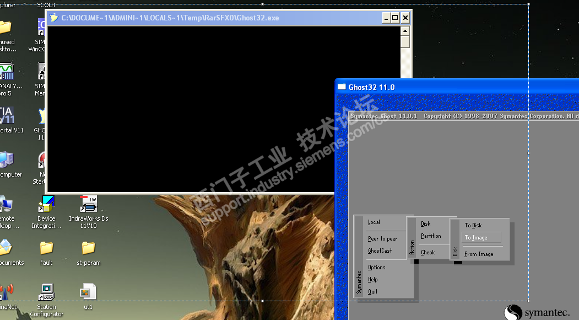This screenshot has height=320, width=579.
Task: Close the Ghost32.exe console window
Action: click(x=405, y=18)
